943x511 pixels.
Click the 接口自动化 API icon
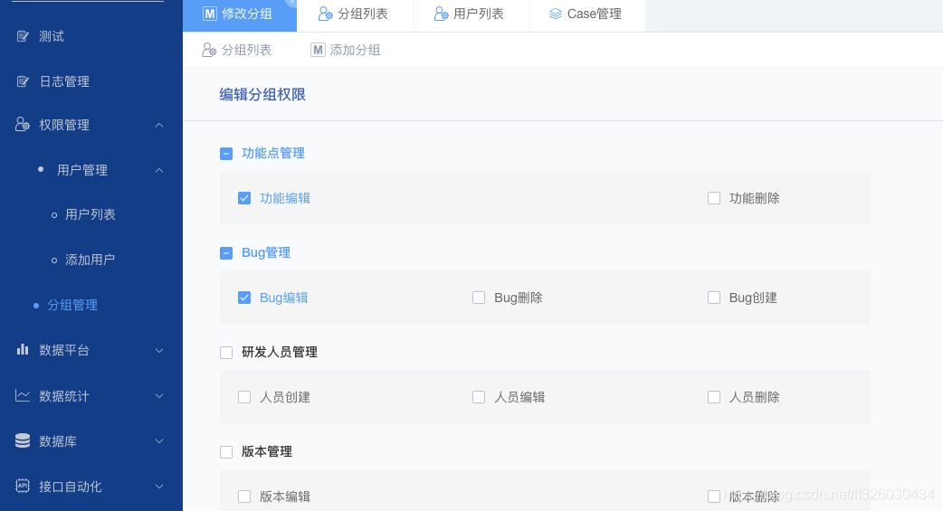pos(23,486)
